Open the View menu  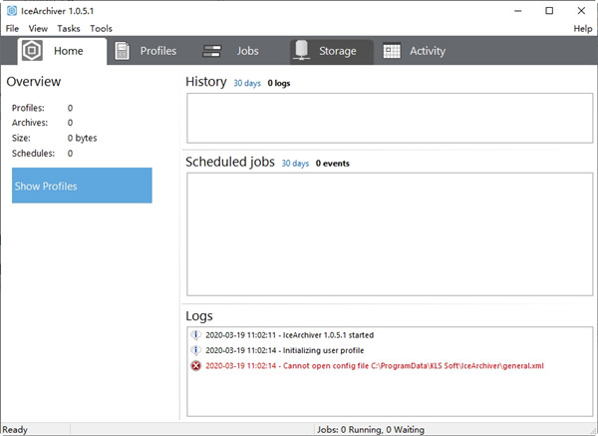point(38,29)
